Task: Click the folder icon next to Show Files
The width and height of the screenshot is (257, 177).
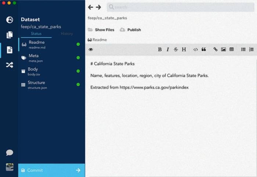Action: click(x=90, y=29)
